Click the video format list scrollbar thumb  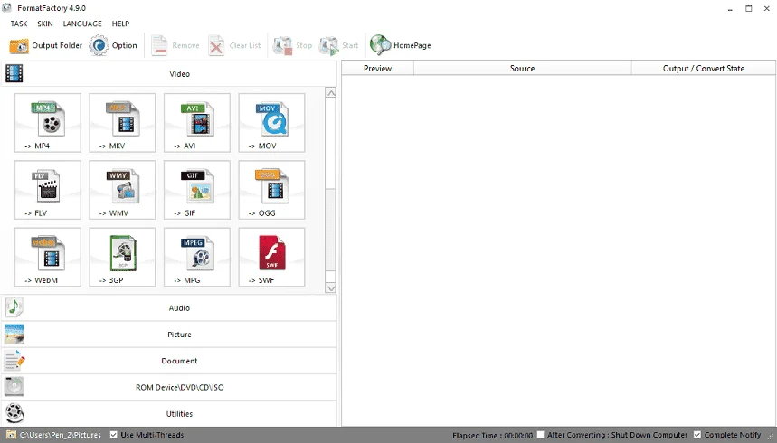(x=330, y=229)
